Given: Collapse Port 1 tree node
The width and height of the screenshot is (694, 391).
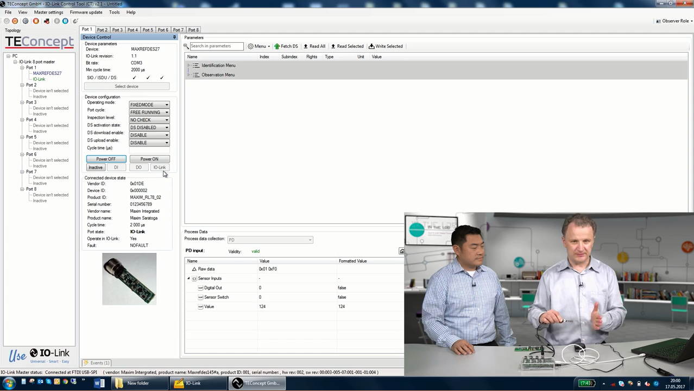Looking at the screenshot, I should tap(22, 68).
